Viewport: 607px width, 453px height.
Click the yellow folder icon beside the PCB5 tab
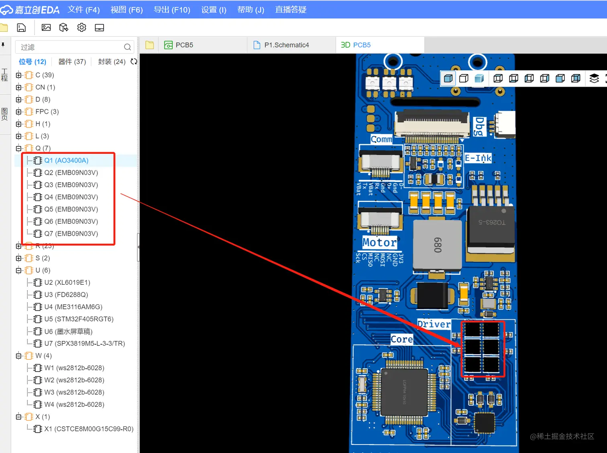click(150, 45)
